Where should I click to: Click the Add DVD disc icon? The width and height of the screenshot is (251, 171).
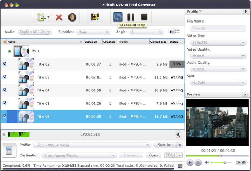41,17
